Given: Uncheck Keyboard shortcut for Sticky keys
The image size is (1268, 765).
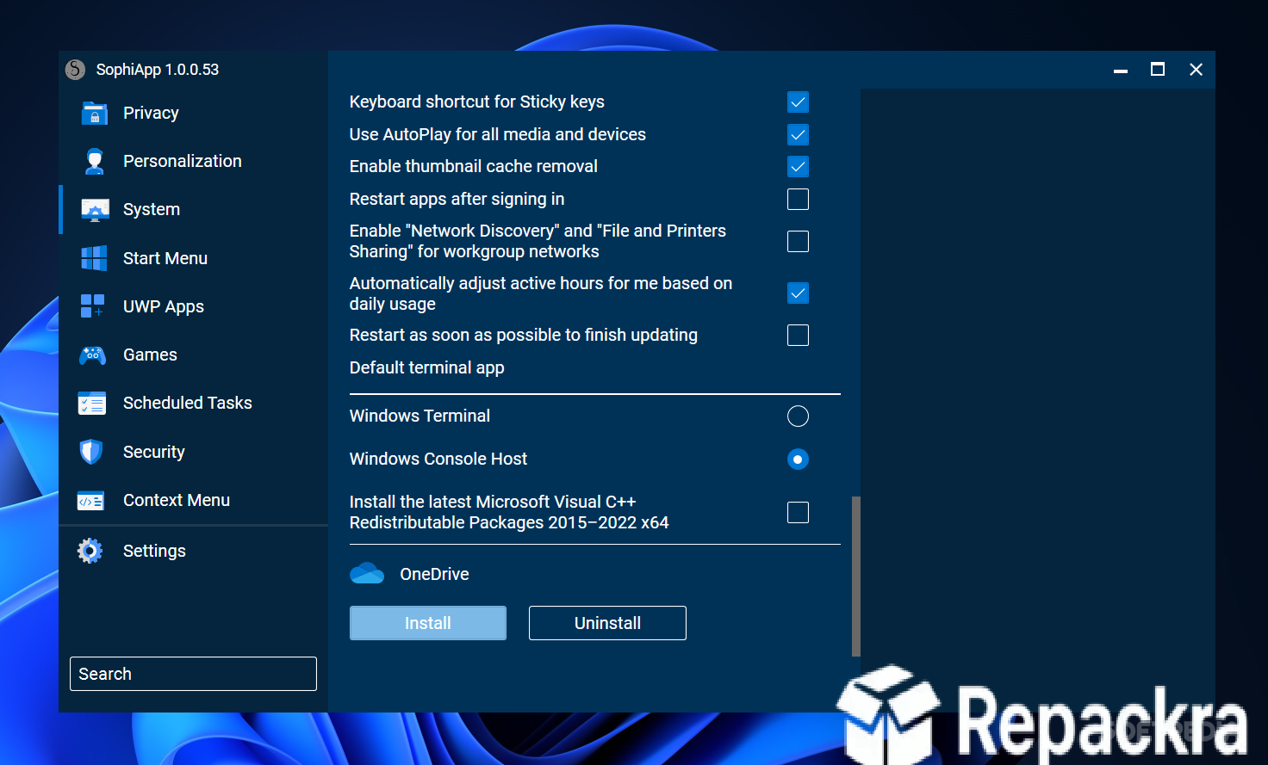Looking at the screenshot, I should coord(799,102).
